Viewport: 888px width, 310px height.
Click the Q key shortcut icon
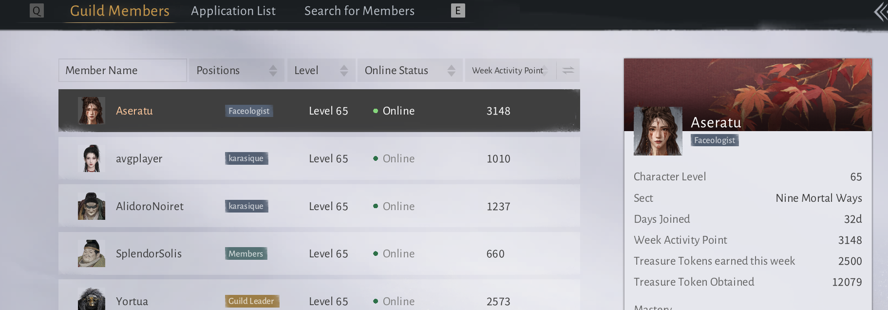click(x=37, y=11)
